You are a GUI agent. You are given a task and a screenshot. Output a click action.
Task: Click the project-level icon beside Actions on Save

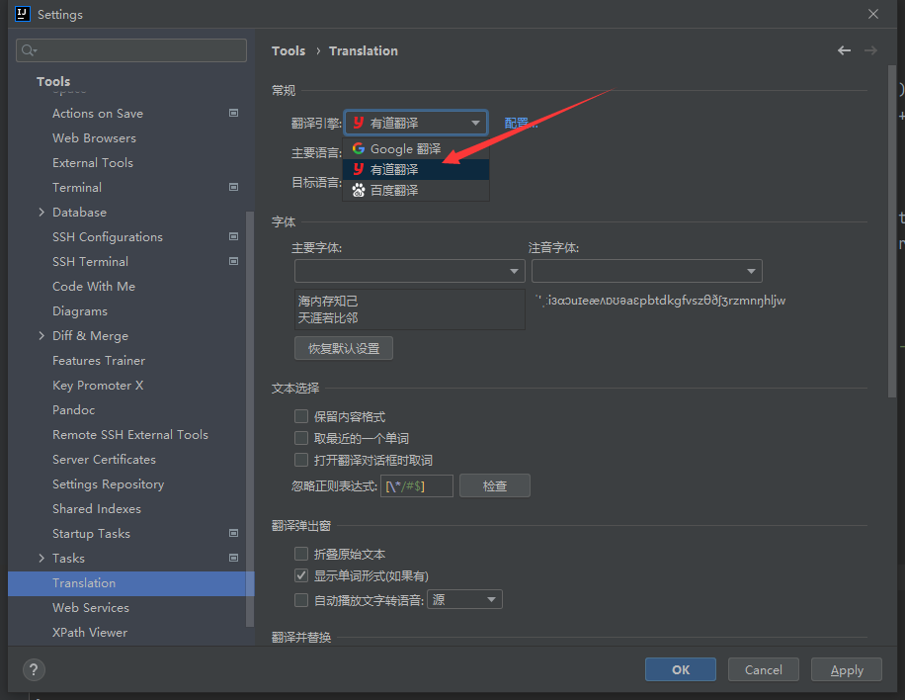234,113
